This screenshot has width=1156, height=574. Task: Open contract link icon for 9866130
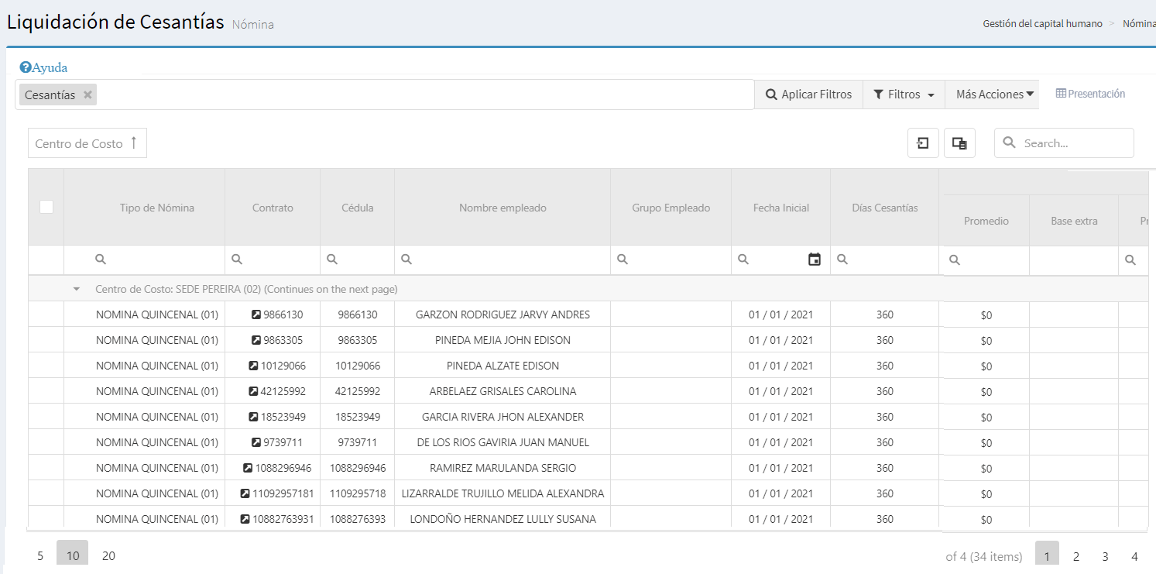click(256, 314)
